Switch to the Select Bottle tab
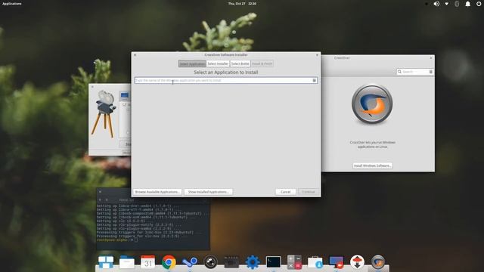Screen dimensions: 484x272 point(240,63)
